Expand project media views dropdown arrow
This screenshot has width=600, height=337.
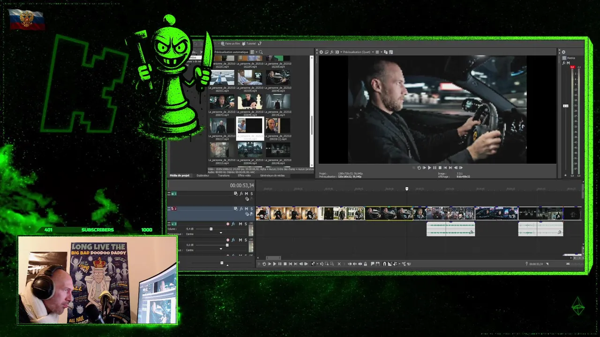click(256, 52)
